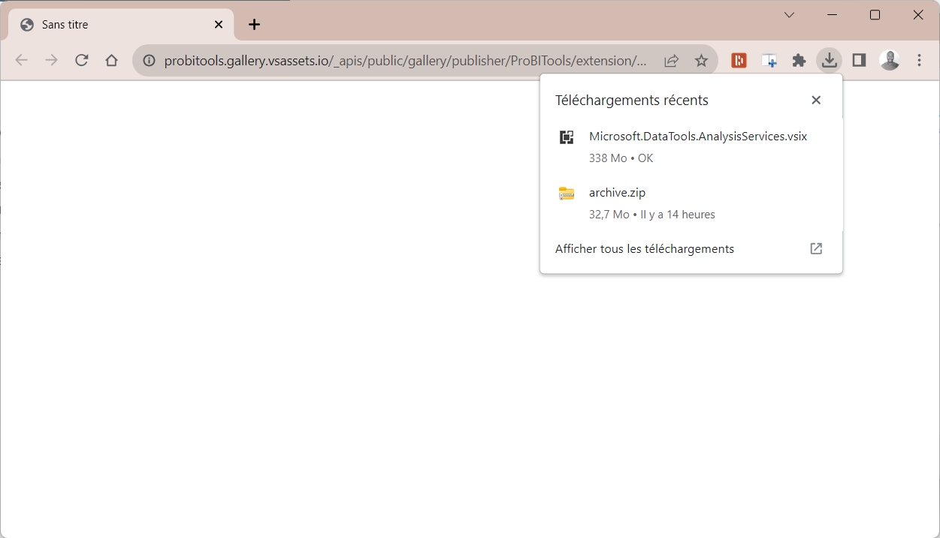This screenshot has height=538, width=940.
Task: Click the Téléchargements récents heading
Action: click(x=632, y=101)
